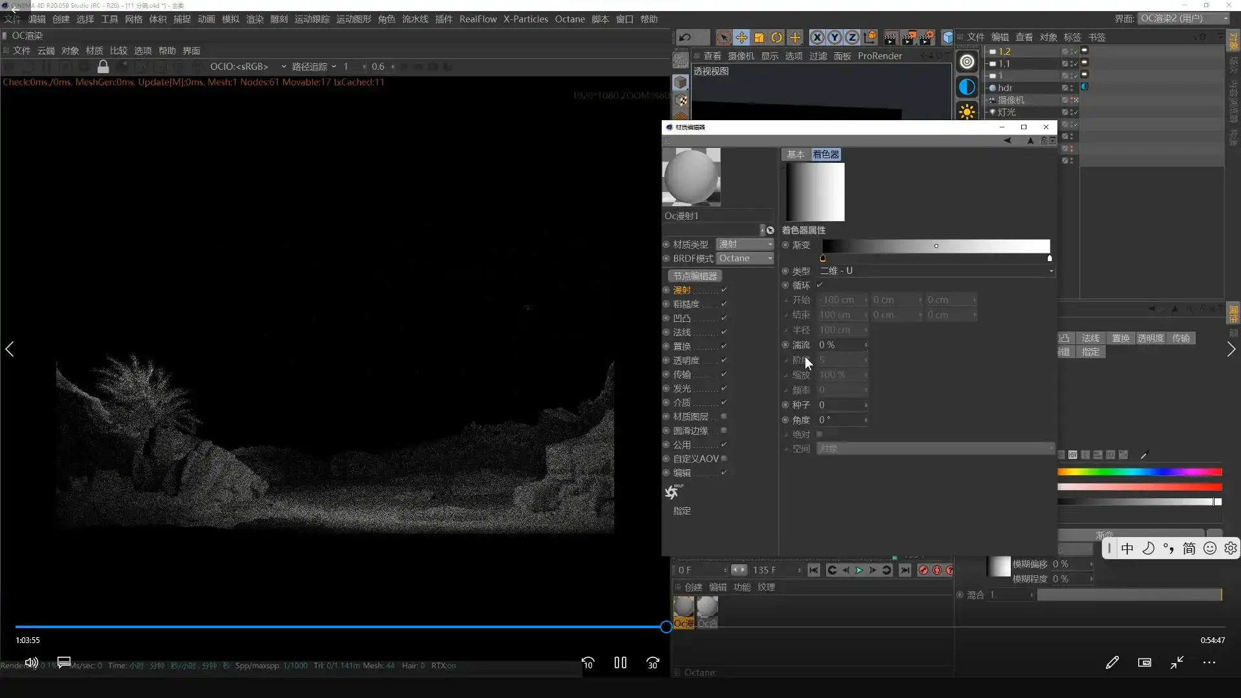This screenshot has height=698, width=1241.
Task: Toggle the 发光 channel checkbox
Action: (x=724, y=388)
